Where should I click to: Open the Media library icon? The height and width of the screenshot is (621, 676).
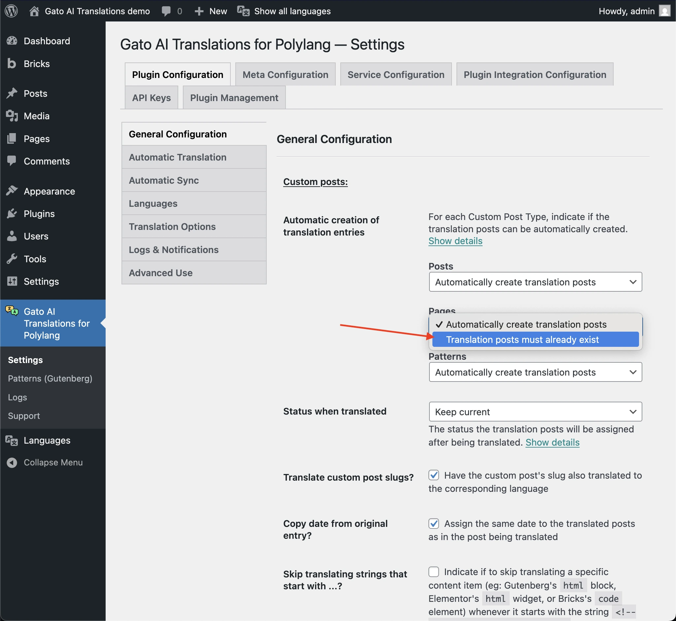[12, 116]
